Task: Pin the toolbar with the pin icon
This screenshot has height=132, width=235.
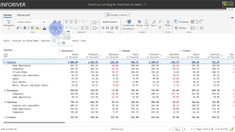Action: (x=232, y=18)
